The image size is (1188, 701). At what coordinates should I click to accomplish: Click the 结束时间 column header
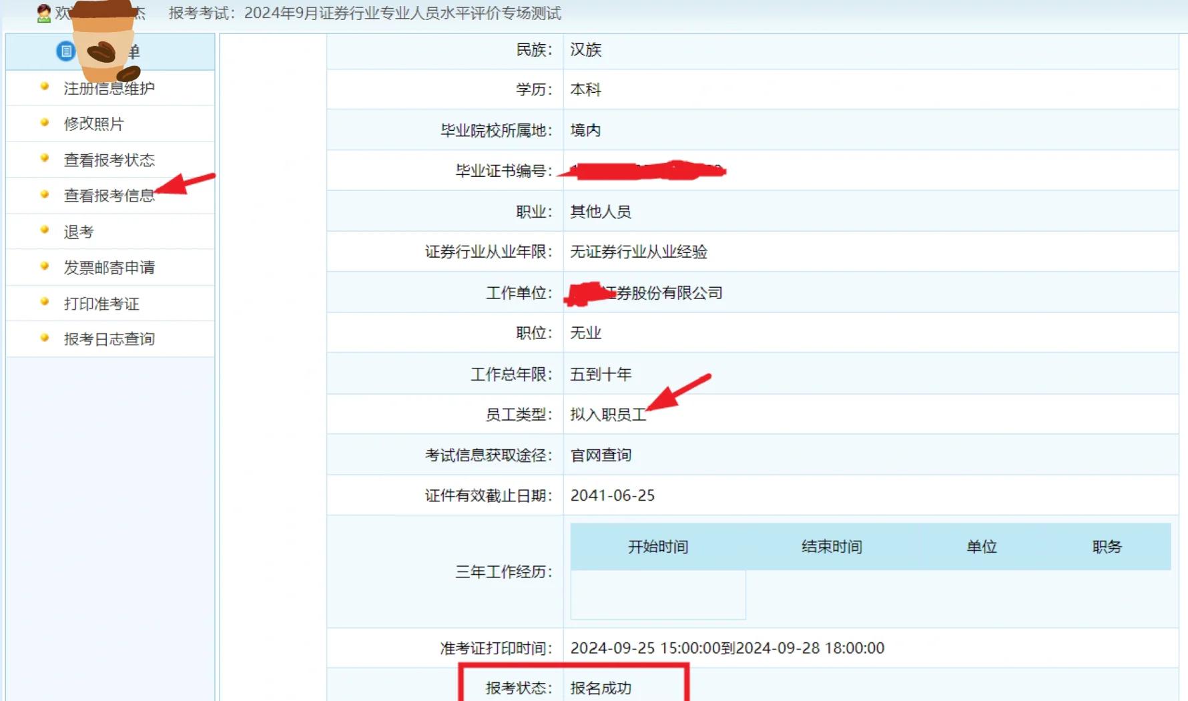(832, 546)
